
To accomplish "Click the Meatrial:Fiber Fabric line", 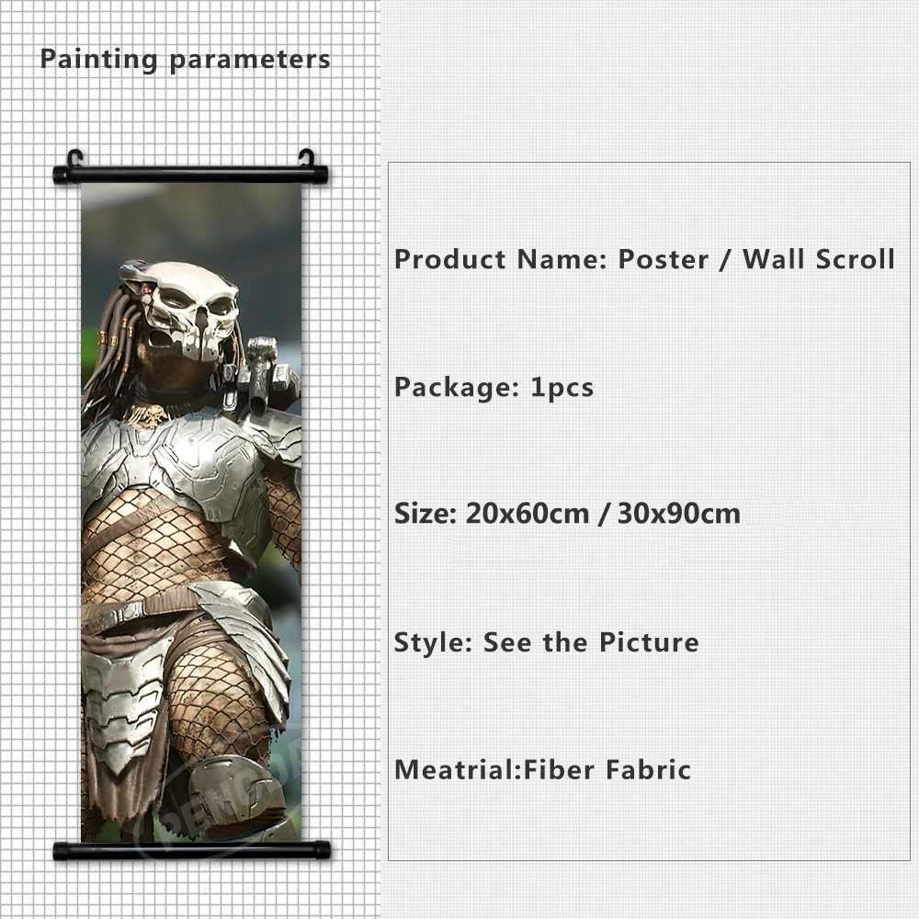I will pos(543,769).
